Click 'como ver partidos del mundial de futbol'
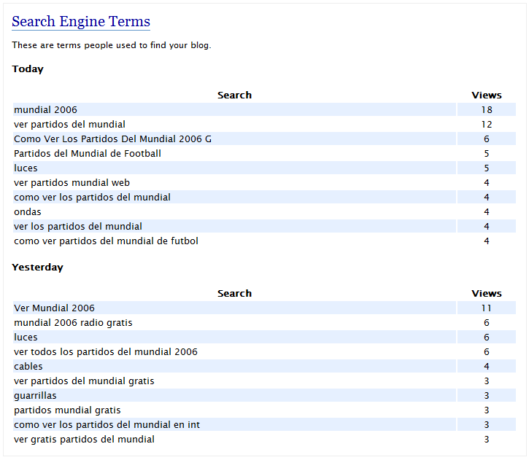The height and width of the screenshot is (460, 529). click(106, 241)
